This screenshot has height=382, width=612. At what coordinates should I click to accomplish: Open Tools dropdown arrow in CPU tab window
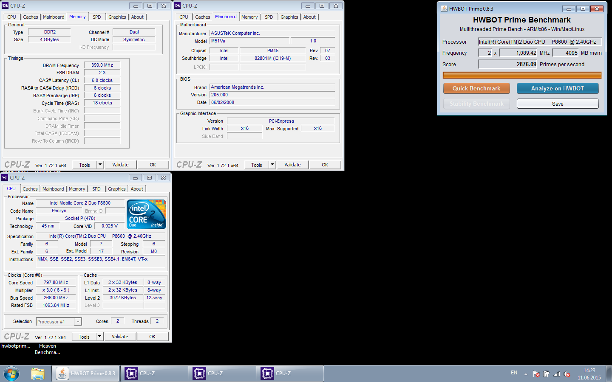[x=100, y=337]
